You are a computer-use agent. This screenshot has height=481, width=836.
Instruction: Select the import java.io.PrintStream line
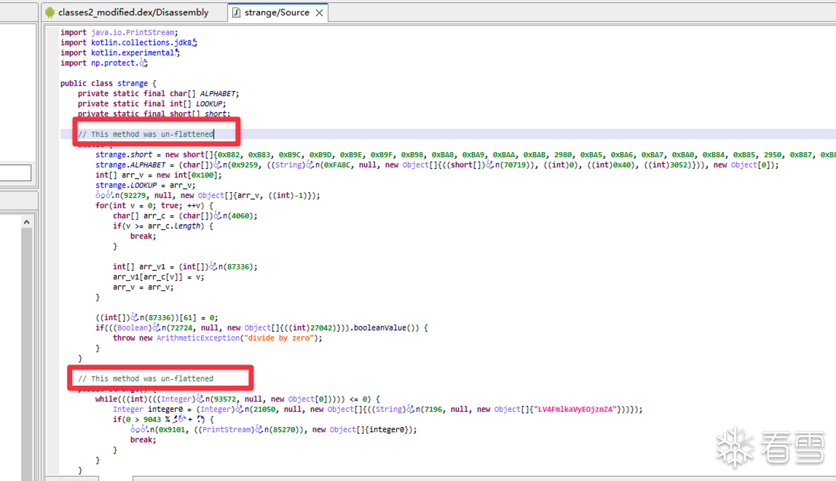pos(119,33)
